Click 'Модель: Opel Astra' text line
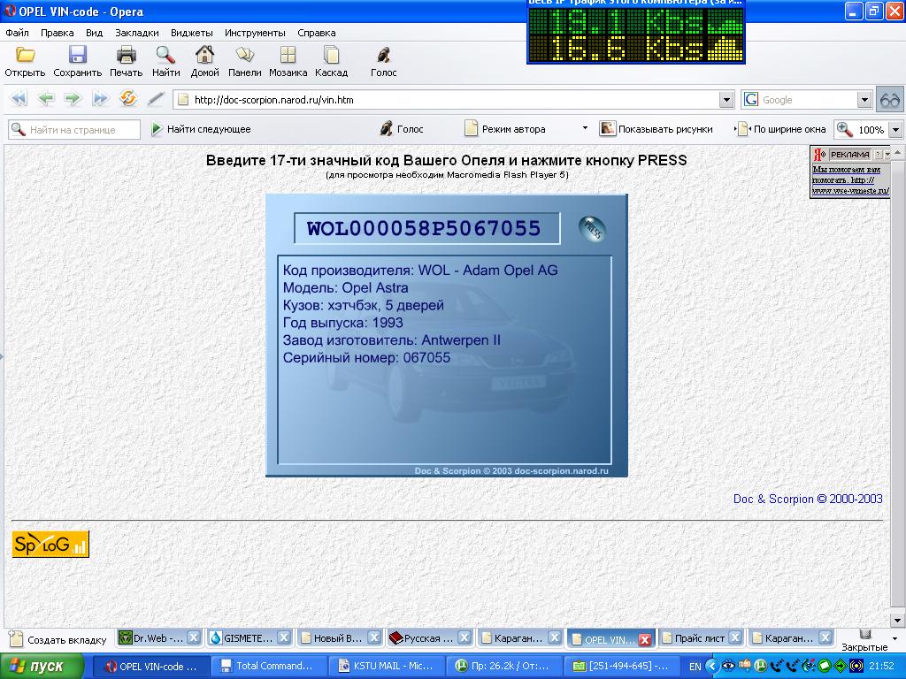This screenshot has width=906, height=679. point(346,287)
